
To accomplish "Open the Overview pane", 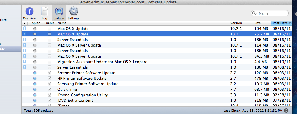I will pos(29,13).
